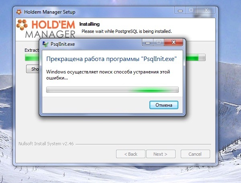241x183 pixels.
Task: Minimize the PsqlInit.exe dialog window
Action: [148, 42]
